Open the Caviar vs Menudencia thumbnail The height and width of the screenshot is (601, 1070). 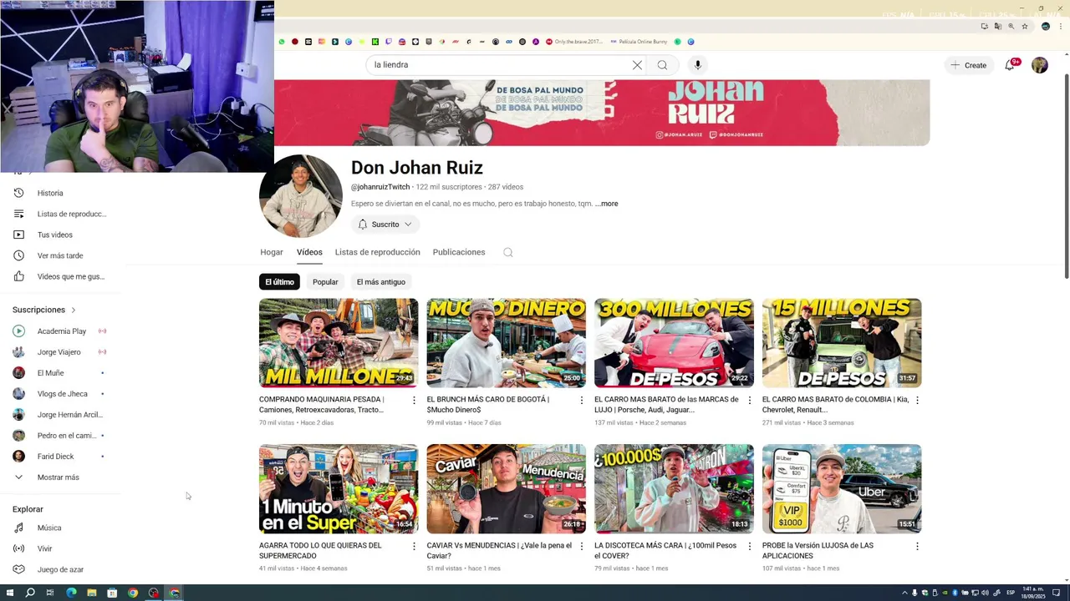pyautogui.click(x=507, y=489)
